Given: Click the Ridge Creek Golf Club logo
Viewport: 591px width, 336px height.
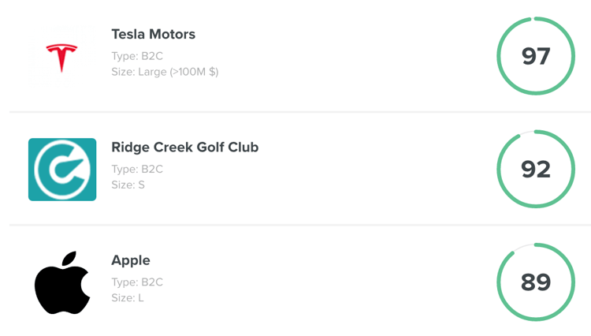Looking at the screenshot, I should point(62,170).
